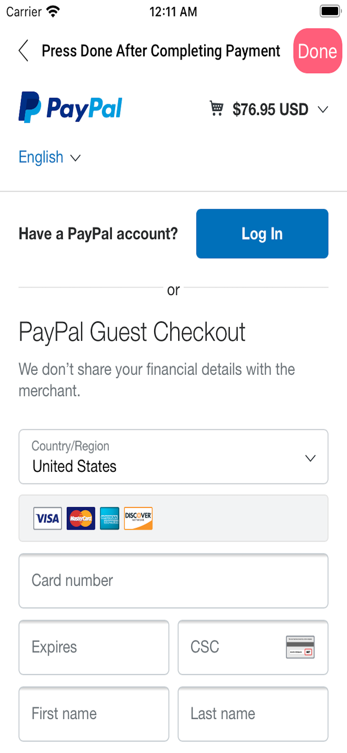Click the MasterCard icon

[81, 518]
